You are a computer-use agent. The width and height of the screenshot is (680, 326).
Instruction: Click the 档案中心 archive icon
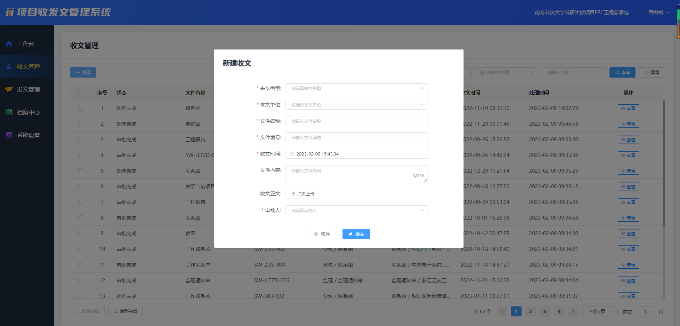pyautogui.click(x=9, y=112)
